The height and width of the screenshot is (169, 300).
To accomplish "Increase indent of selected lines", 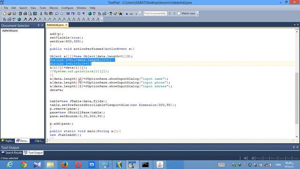I will click(68, 14).
